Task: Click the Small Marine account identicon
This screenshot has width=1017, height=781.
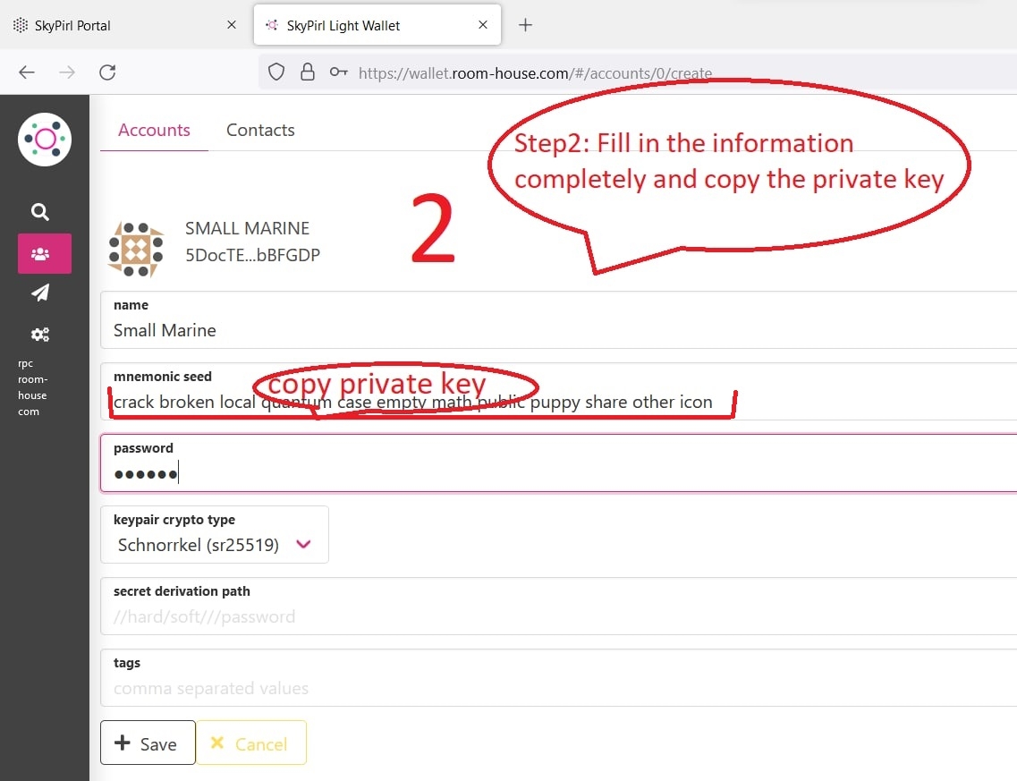Action: click(x=136, y=249)
